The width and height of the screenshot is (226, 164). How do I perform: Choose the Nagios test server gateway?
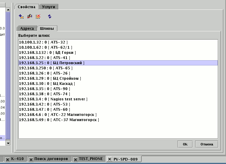pyautogui.click(x=53, y=99)
